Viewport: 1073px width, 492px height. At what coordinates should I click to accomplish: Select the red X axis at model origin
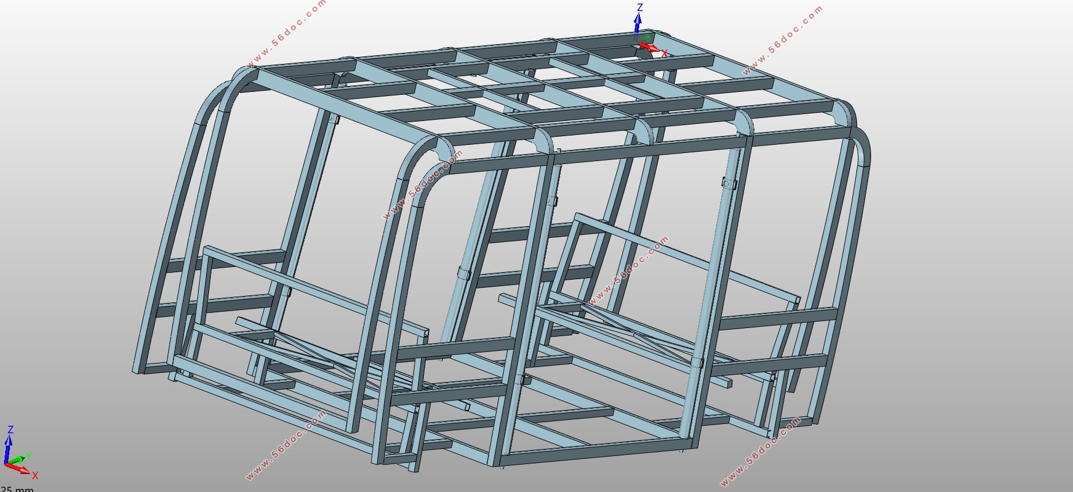click(x=650, y=47)
